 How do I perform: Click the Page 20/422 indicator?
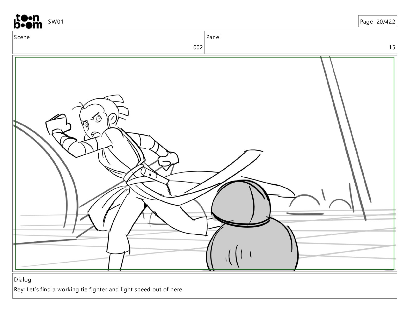pos(377,22)
